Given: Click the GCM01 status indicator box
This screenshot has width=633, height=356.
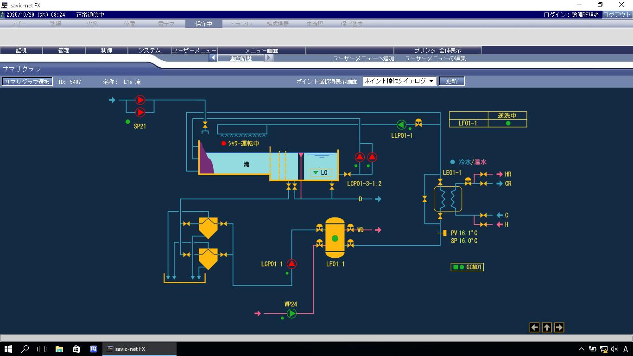Looking at the screenshot, I should (x=467, y=267).
